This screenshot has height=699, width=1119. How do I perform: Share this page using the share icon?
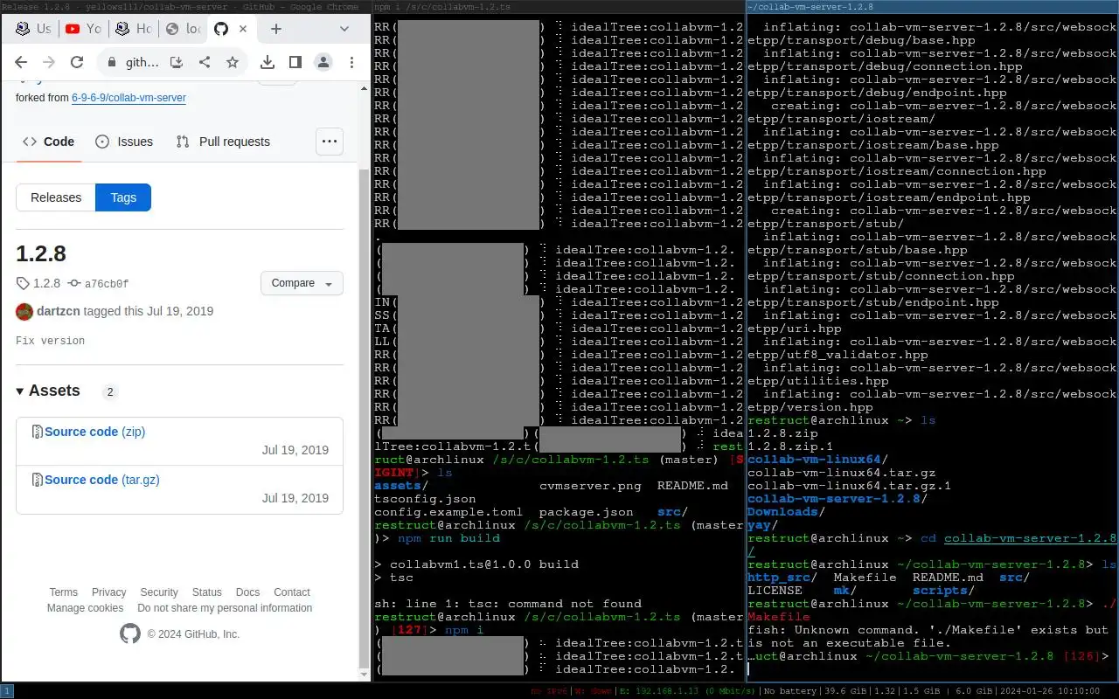point(205,62)
